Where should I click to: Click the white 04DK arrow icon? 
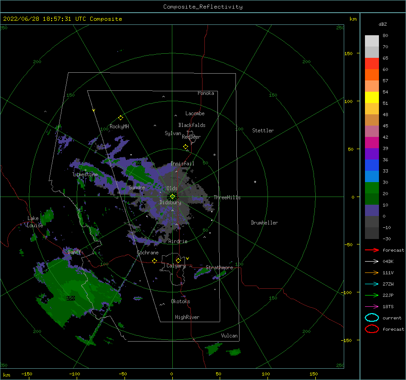click(x=372, y=262)
